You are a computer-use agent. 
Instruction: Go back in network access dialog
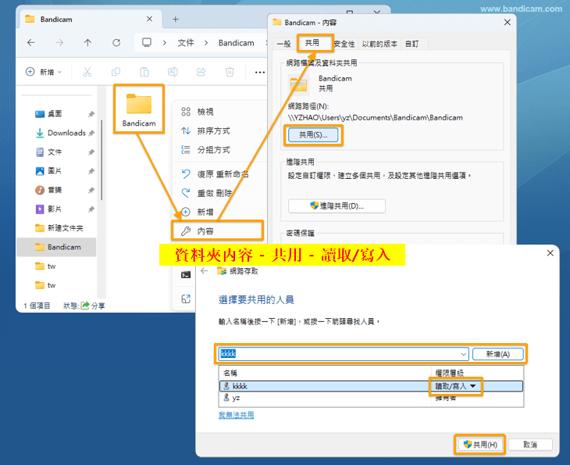click(x=205, y=271)
